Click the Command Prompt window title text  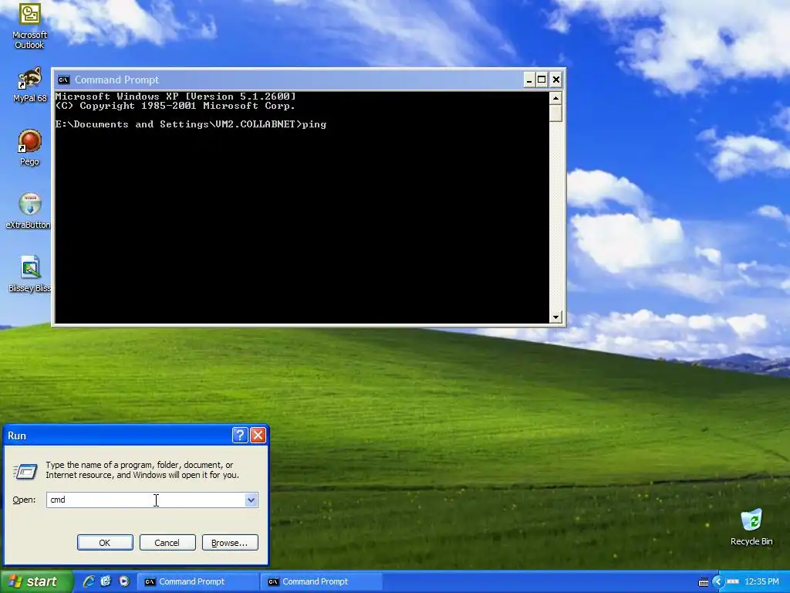pyautogui.click(x=117, y=80)
